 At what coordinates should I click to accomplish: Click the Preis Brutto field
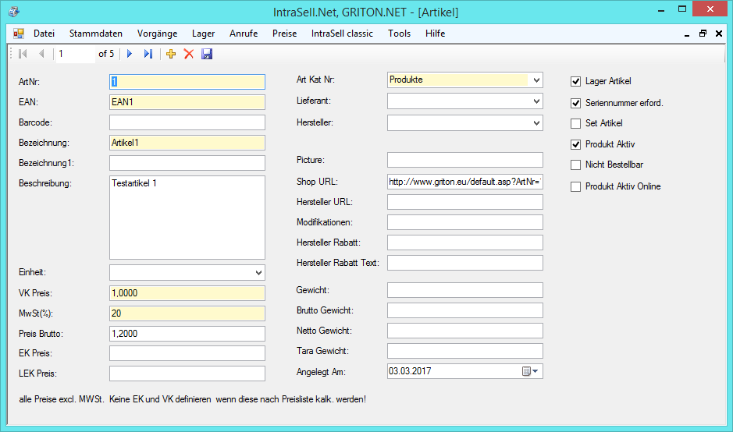point(187,334)
